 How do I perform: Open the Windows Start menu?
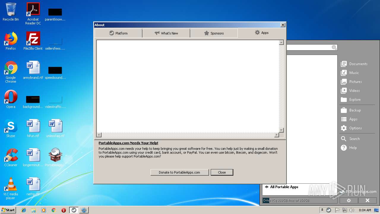(x=8, y=210)
